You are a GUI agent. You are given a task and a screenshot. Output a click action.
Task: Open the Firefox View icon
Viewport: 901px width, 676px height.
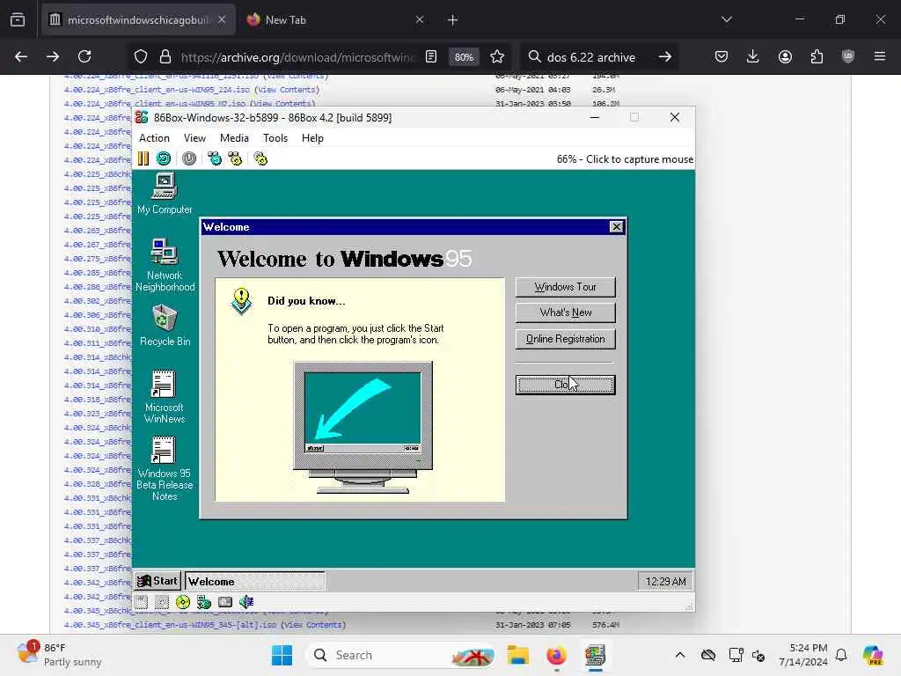[x=18, y=20]
